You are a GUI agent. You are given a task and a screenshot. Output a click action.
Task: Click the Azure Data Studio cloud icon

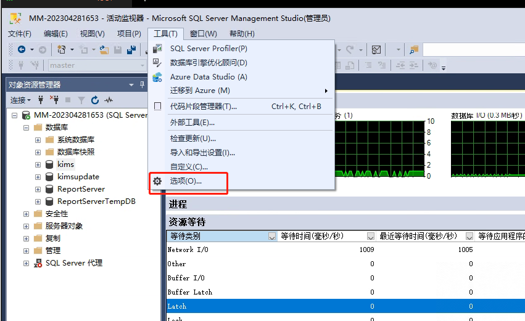click(x=157, y=77)
